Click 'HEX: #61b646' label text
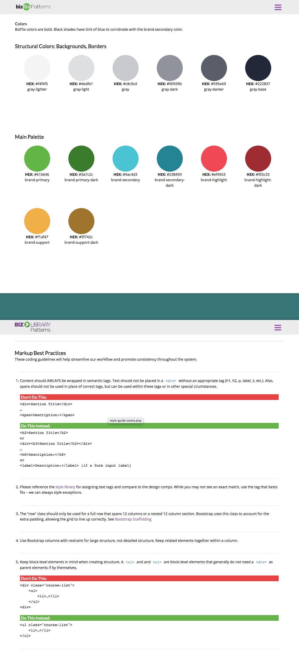This screenshot has width=299, height=651. [x=37, y=174]
